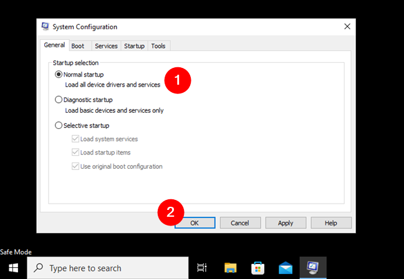
Task: Select the Normal startup radio button
Action: (59, 74)
